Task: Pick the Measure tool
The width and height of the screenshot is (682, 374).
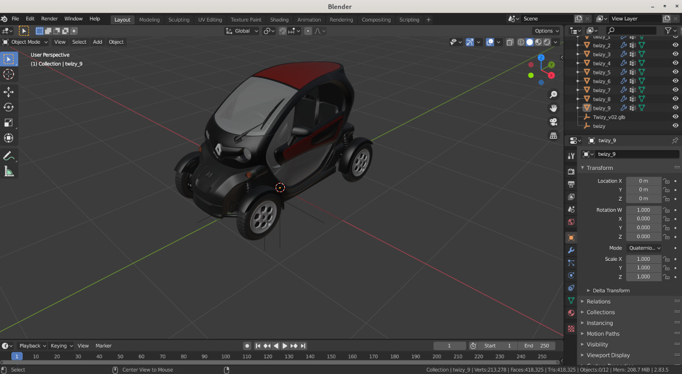Action: (x=9, y=171)
